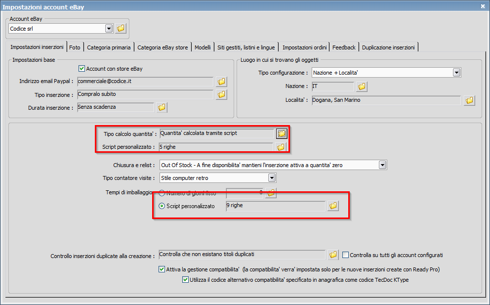Close the Impostazioni account eBay window
Screen dimensions: 490x305
coord(483,6)
